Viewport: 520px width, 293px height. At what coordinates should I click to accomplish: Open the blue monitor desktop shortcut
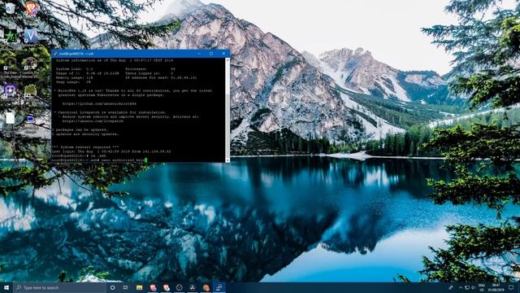coord(30,120)
